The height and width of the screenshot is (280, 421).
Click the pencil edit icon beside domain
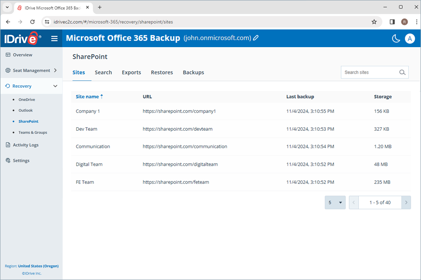point(256,38)
